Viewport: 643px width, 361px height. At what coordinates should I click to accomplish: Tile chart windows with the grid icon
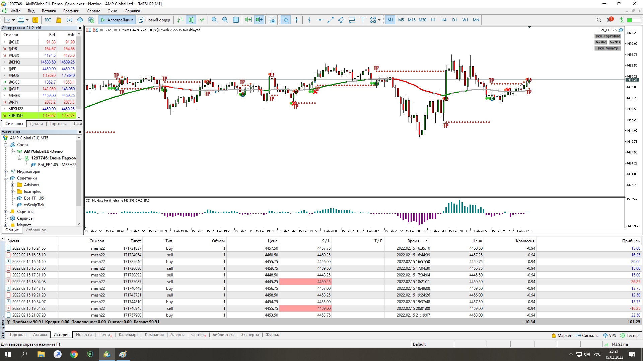click(236, 20)
